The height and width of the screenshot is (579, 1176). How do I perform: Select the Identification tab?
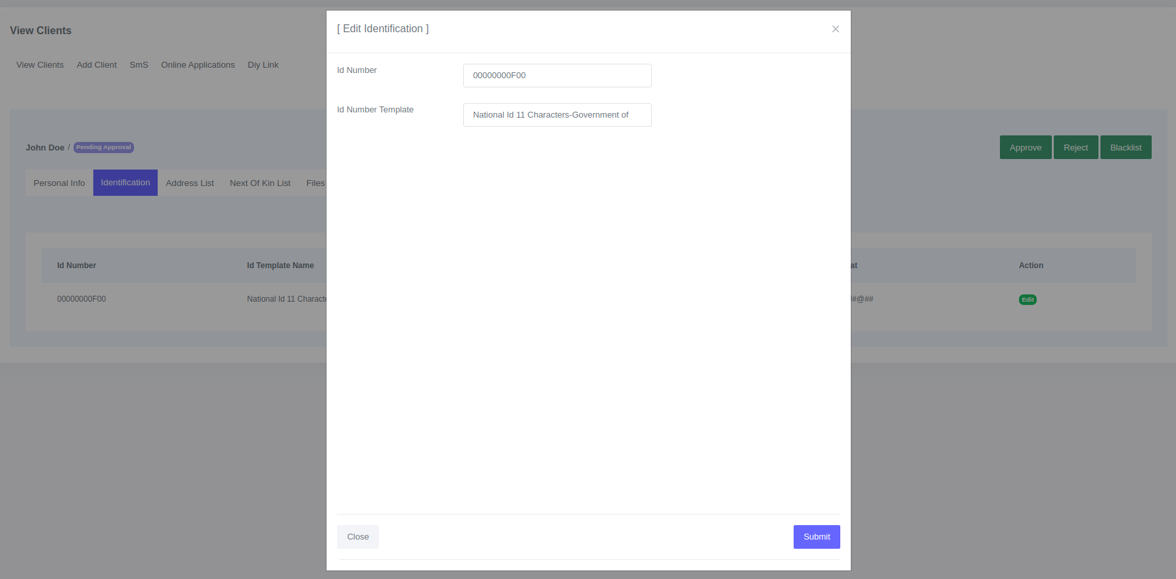pyautogui.click(x=125, y=183)
